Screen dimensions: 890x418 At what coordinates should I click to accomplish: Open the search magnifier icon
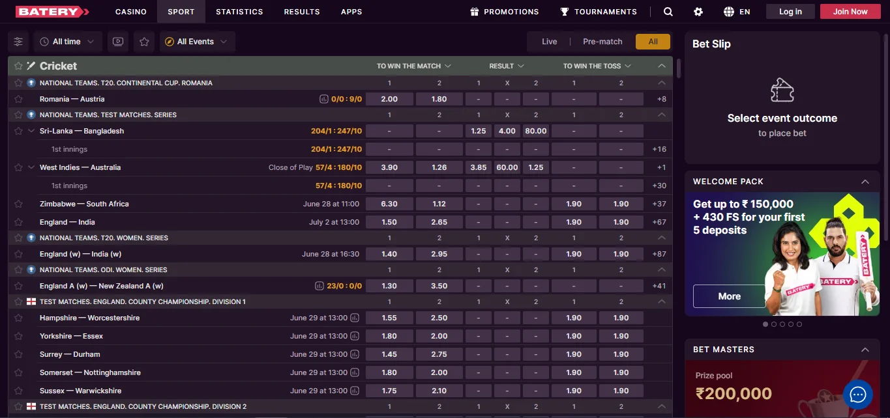pyautogui.click(x=668, y=12)
